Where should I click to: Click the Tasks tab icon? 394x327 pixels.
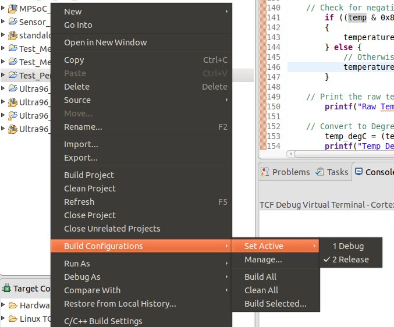pyautogui.click(x=320, y=172)
